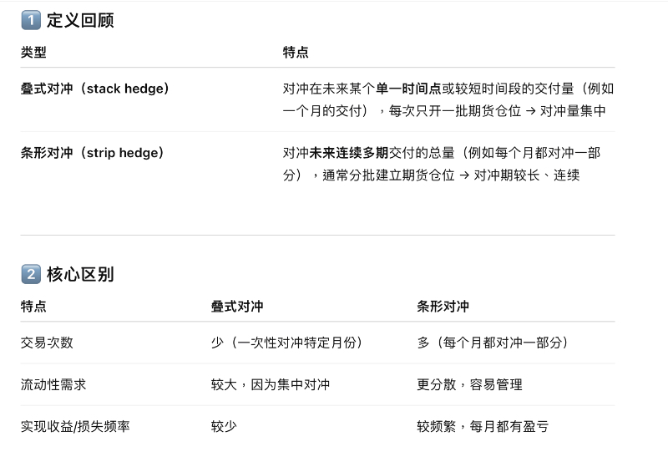
Task: Click the 类型 column header
Action: (x=33, y=53)
